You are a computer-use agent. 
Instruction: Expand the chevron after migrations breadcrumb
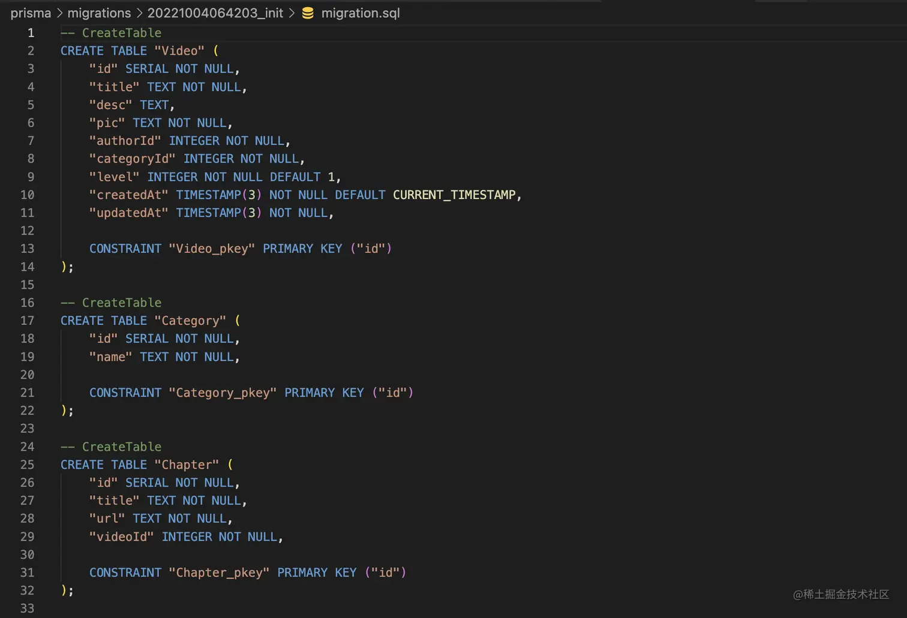click(x=139, y=13)
